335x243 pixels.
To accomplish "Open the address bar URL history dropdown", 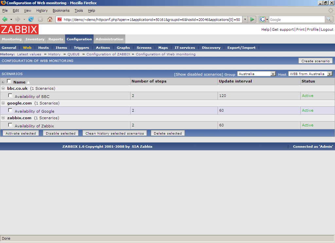I will point(245,19).
